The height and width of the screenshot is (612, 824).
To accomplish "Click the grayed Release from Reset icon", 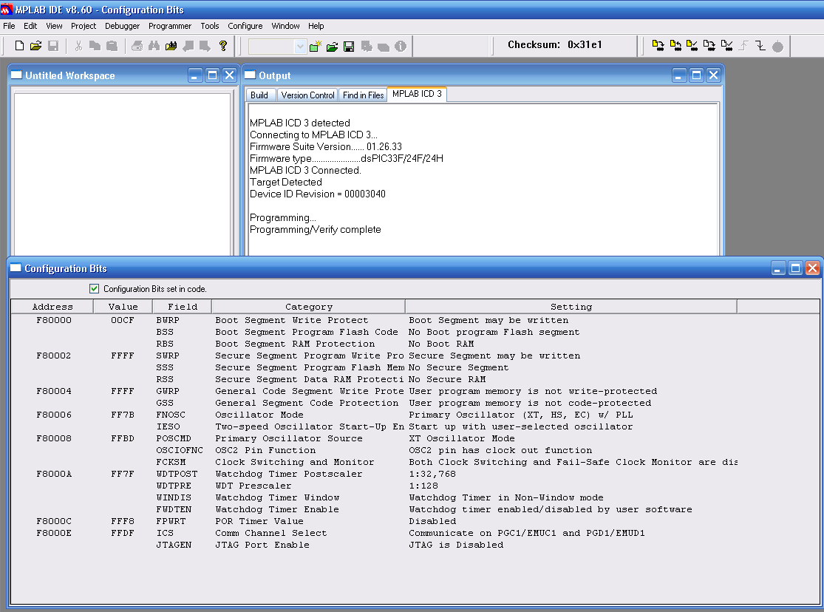I will [743, 46].
